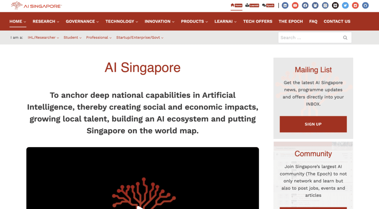Open the GitHub social icon
Screen dimensions: 379x209
(x=365, y=5)
